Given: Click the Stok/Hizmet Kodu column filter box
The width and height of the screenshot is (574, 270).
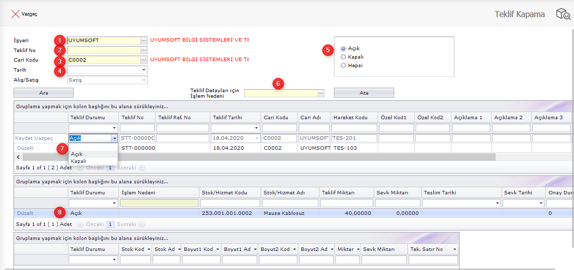Looking at the screenshot, I should [230, 203].
